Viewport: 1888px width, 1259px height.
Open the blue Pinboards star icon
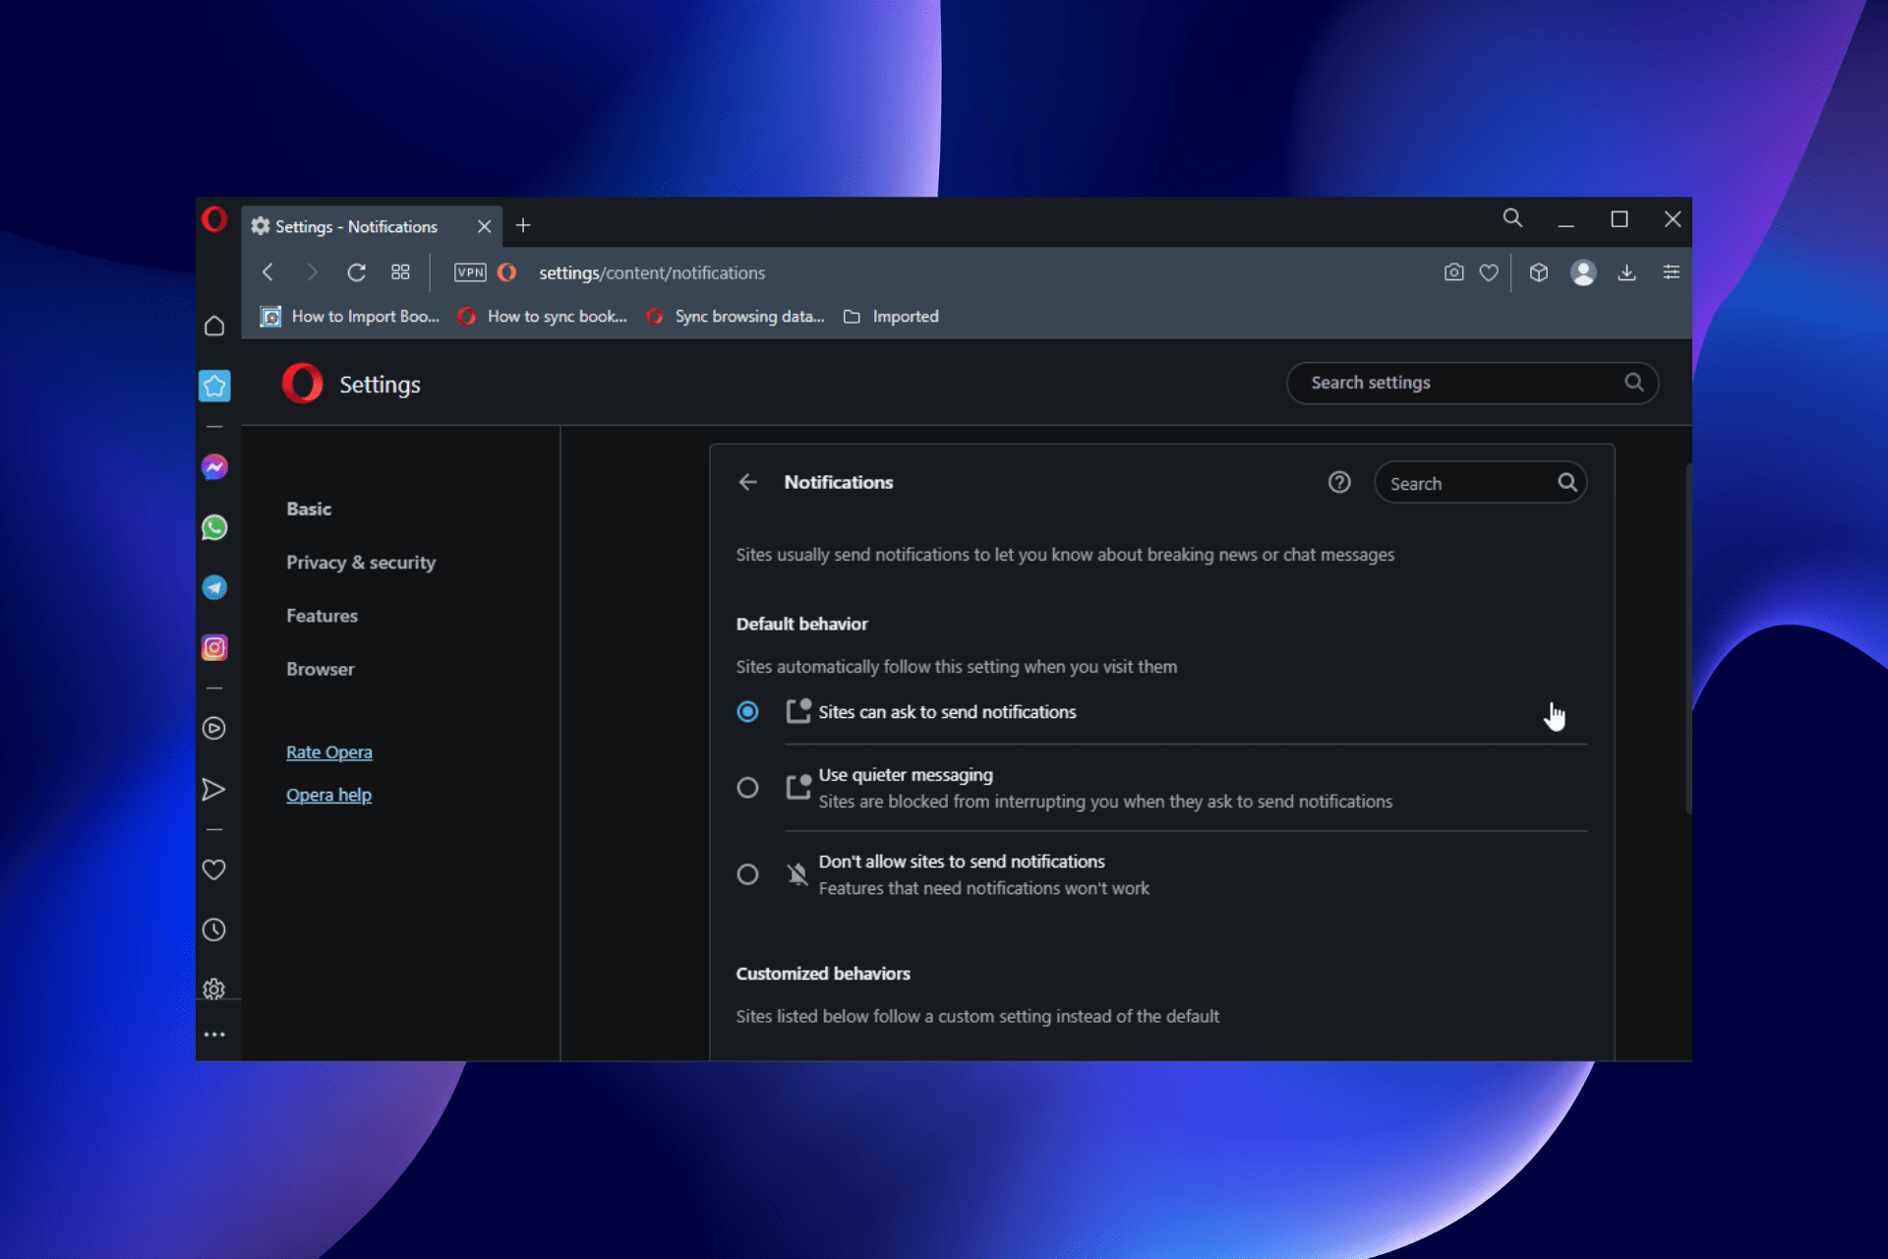(x=214, y=386)
